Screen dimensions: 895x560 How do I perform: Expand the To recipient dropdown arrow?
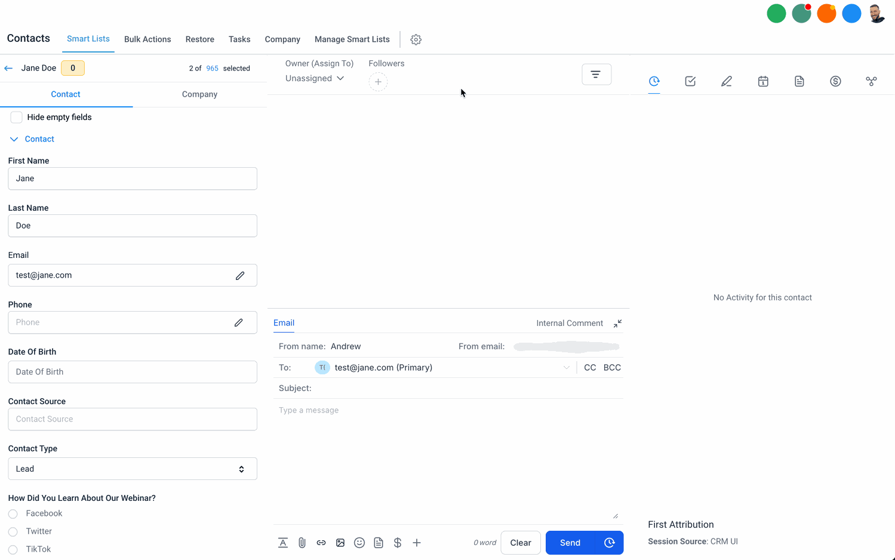567,368
